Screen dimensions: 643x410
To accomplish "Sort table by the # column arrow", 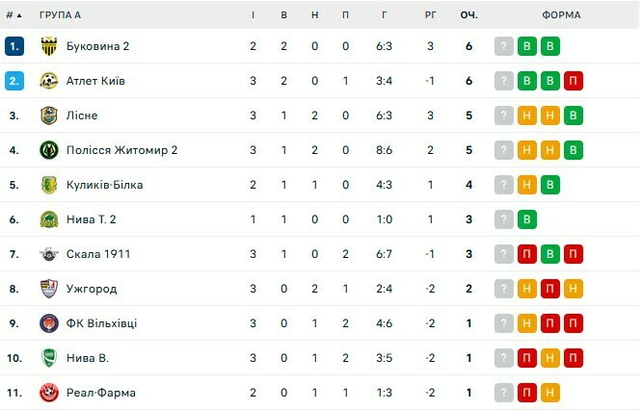I will (x=14, y=15).
